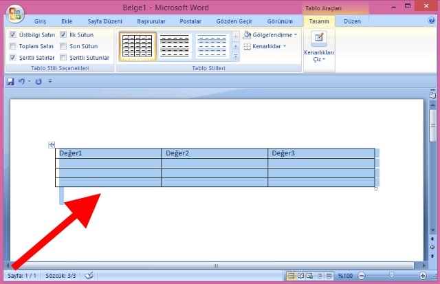Switch to the Düzen tab
440x284 pixels.
pos(352,21)
